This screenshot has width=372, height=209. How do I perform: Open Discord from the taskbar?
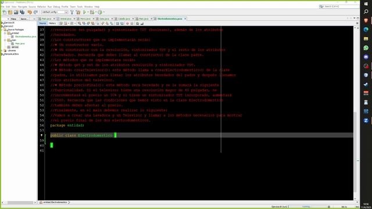[x=366, y=57]
